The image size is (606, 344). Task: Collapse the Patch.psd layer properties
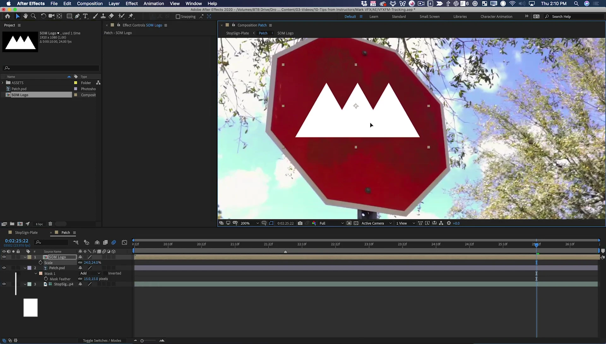(x=25, y=268)
